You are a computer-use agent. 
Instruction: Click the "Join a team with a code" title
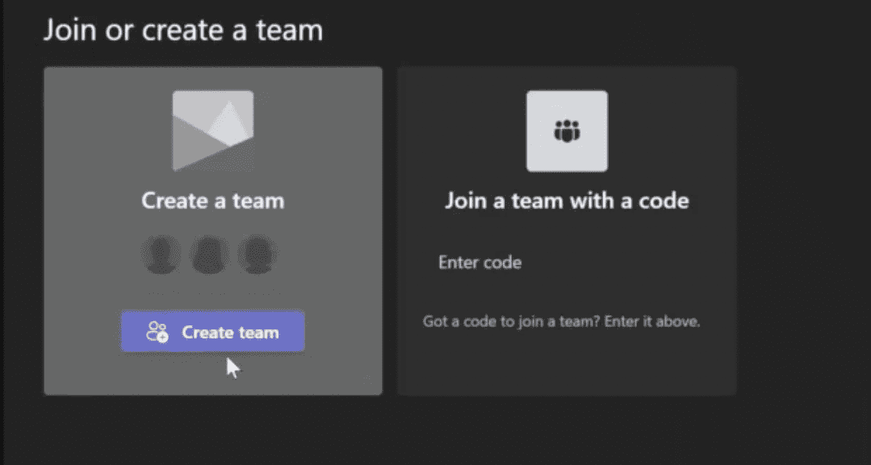click(x=567, y=201)
